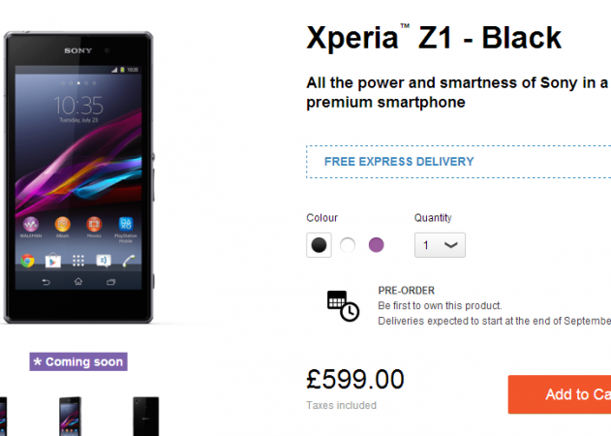Image resolution: width=611 pixels, height=436 pixels.
Task: Select the black colour swatch
Action: tap(319, 245)
